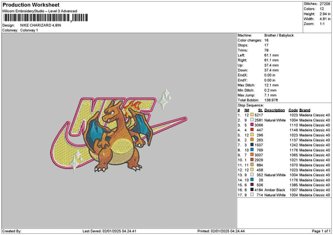Click the yellow swatch in stop row 5
The height and width of the screenshot is (235, 333).
point(252,135)
